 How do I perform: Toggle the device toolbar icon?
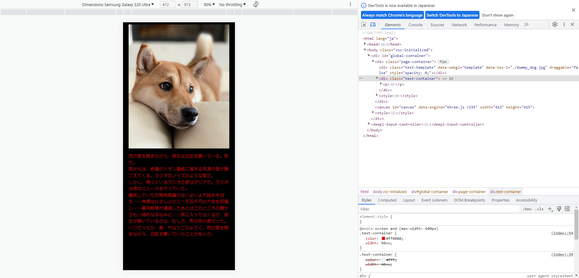373,25
